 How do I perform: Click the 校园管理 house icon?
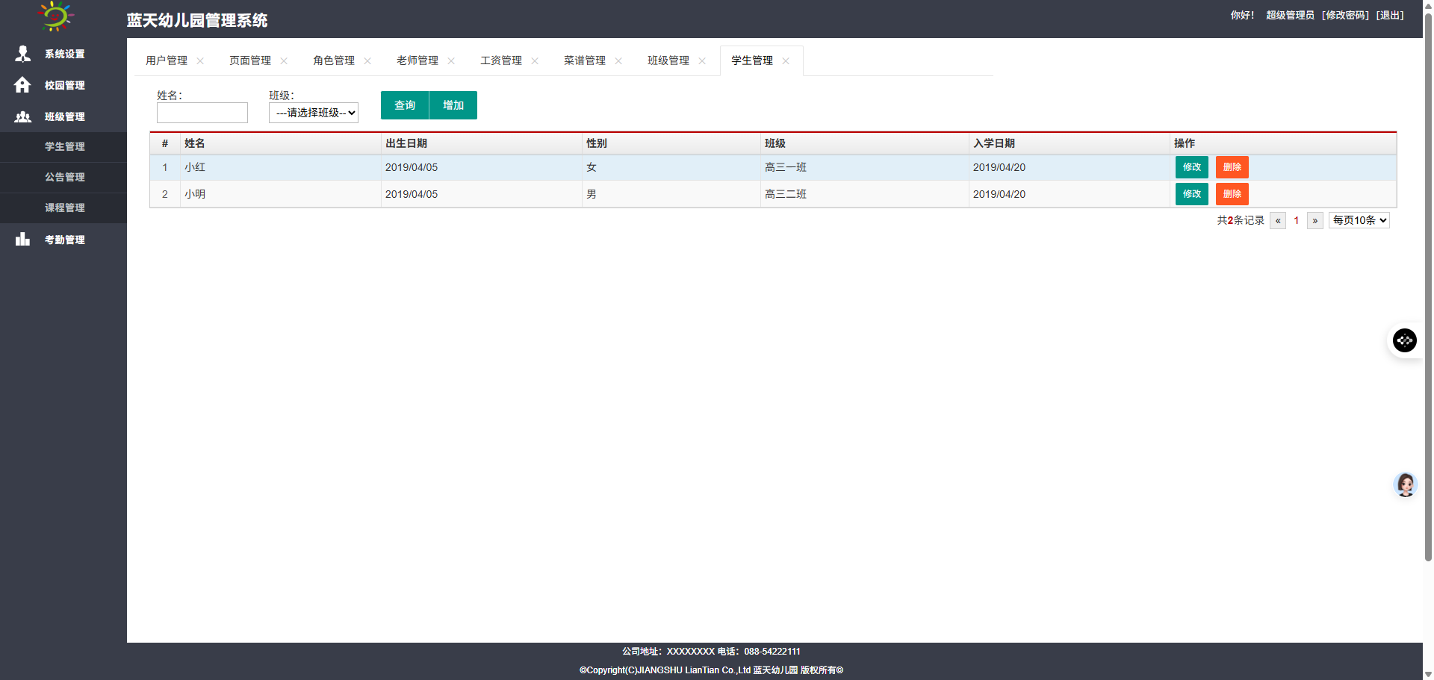22,85
